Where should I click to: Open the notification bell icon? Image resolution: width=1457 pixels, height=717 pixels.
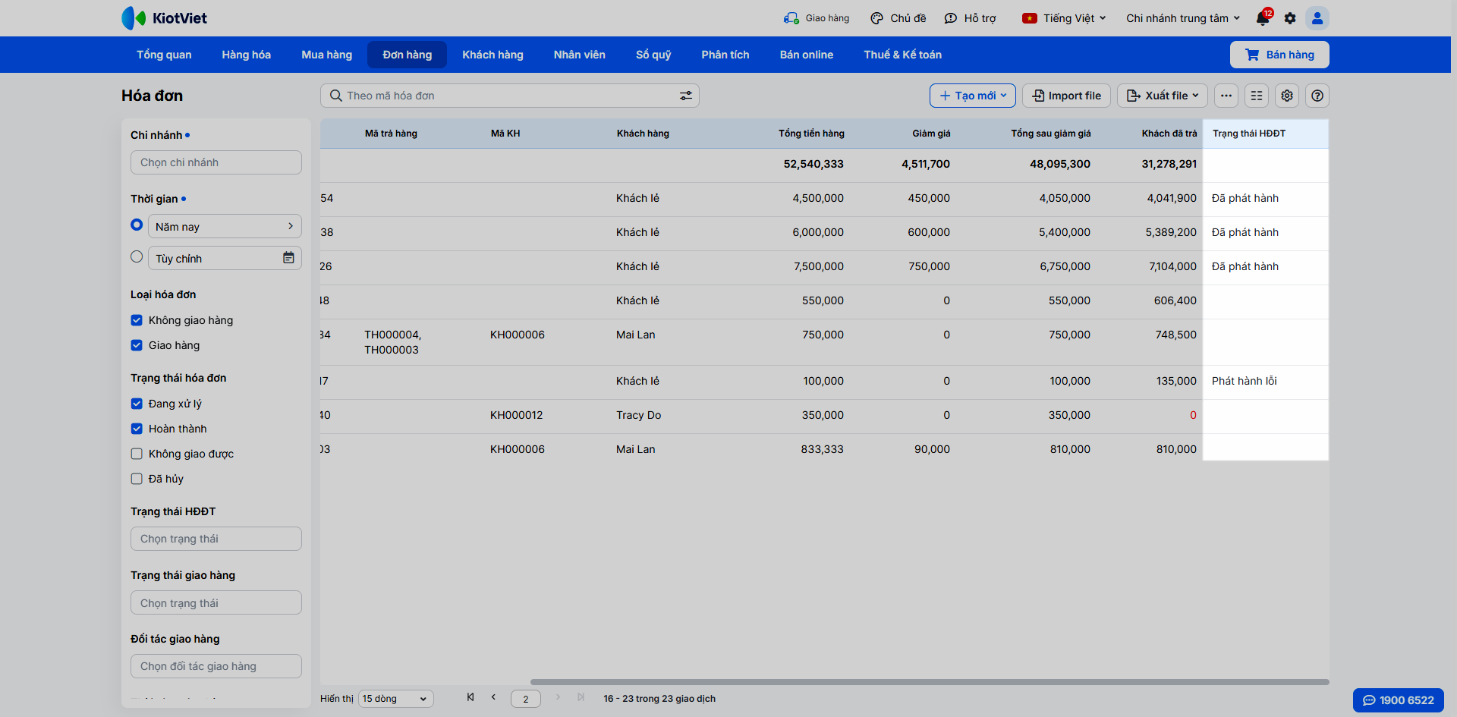[1263, 18]
